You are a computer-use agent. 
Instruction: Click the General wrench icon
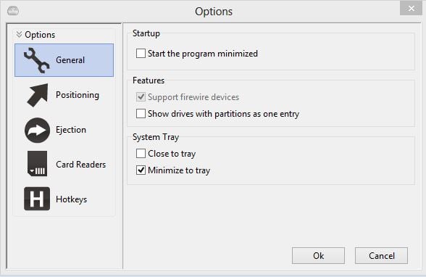[37, 60]
